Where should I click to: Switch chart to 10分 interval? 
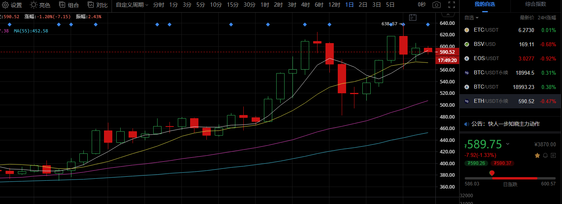[x=216, y=5]
